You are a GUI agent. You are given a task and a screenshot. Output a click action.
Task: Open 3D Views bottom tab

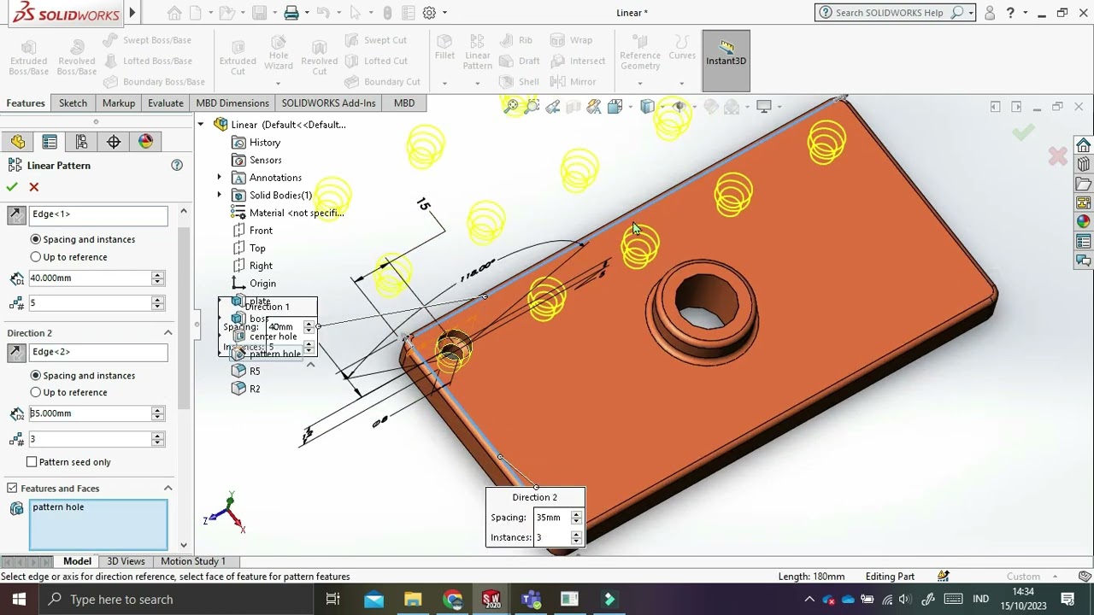(x=126, y=561)
